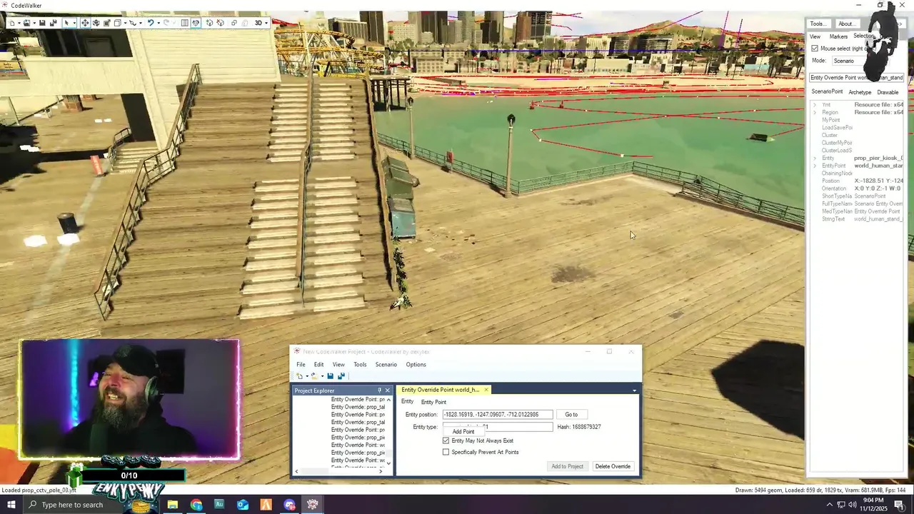Switch to the Drawable tab

coord(888,92)
